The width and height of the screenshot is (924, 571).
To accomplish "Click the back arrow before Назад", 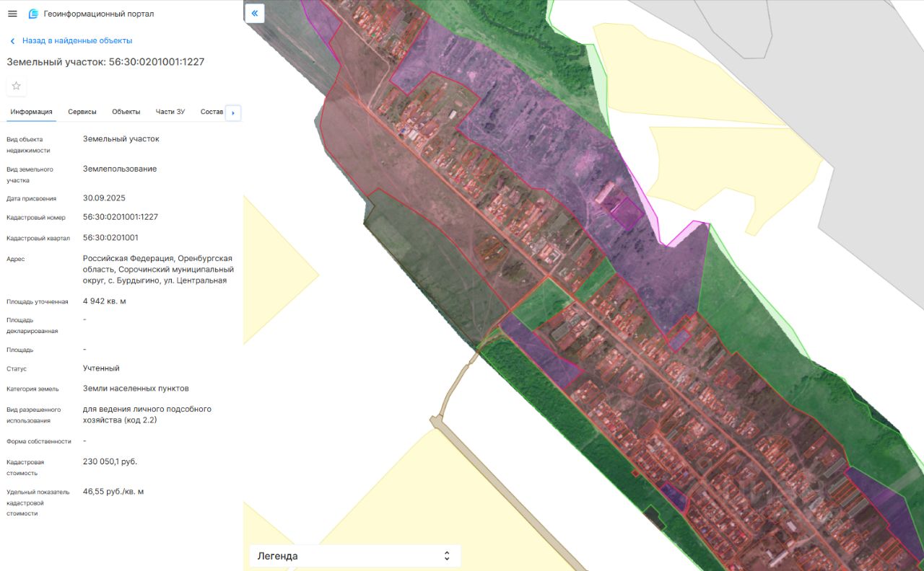I will (12, 41).
